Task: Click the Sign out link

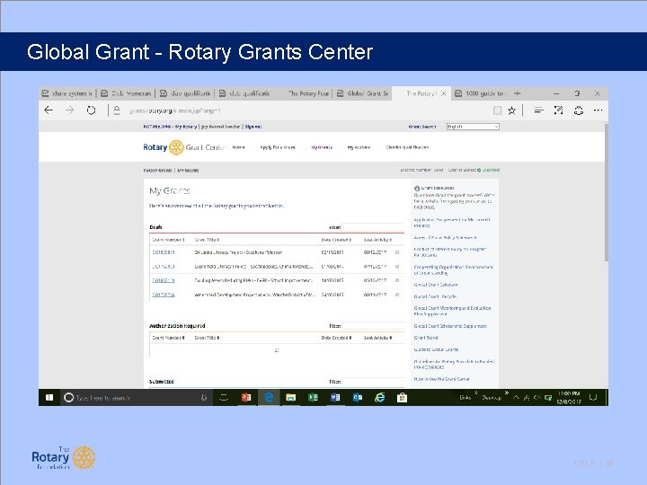Action: 253,127
